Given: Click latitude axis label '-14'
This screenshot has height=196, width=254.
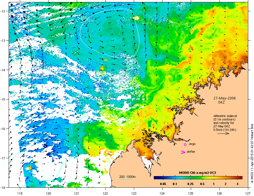Looking at the screenshot, I should (3, 70).
